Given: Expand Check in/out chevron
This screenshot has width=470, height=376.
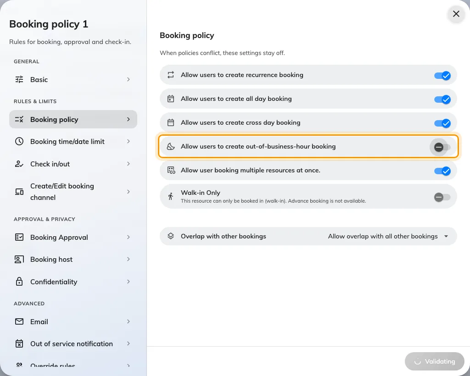Looking at the screenshot, I should pyautogui.click(x=129, y=164).
